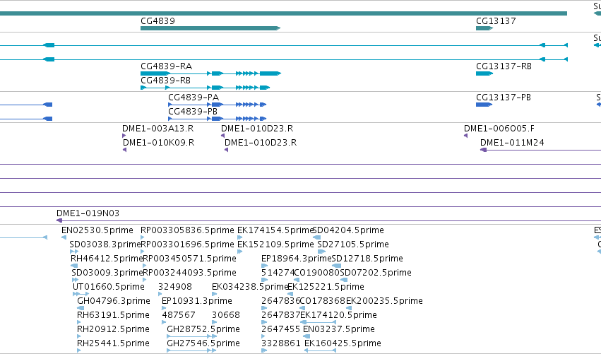
Task: Click the DME1-006O05.F marker arrow
Action: click(x=465, y=136)
